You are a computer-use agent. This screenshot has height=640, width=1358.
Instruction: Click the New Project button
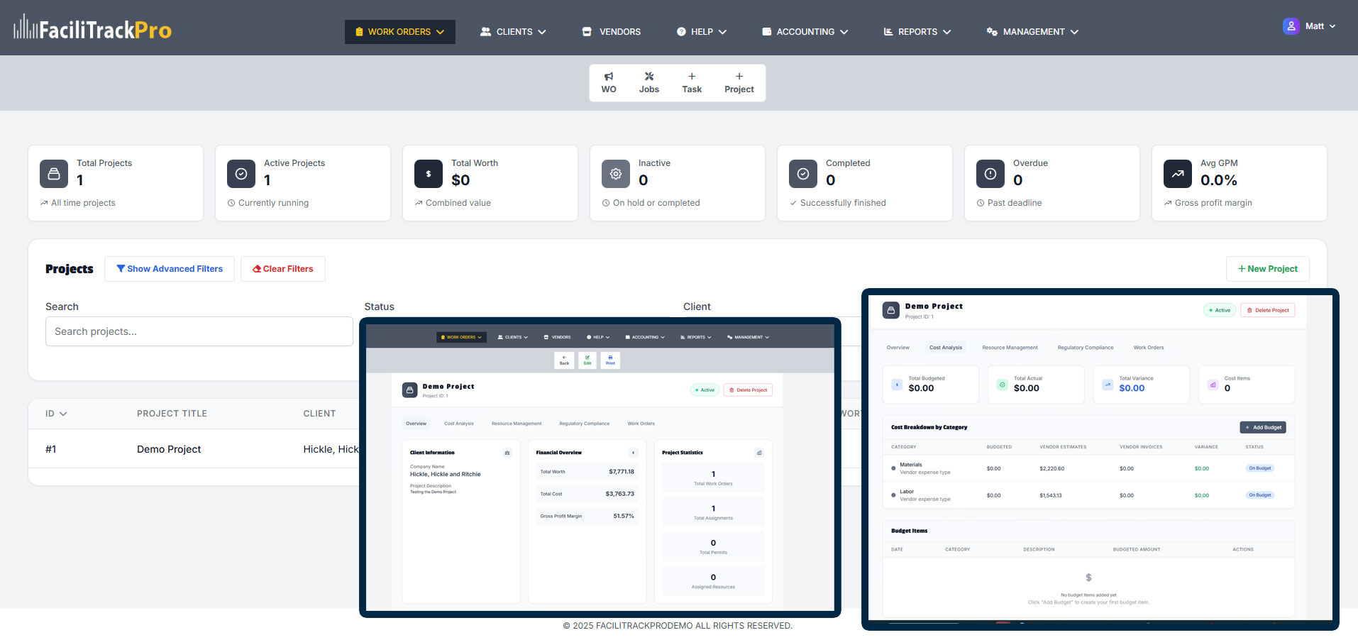pyautogui.click(x=1267, y=269)
